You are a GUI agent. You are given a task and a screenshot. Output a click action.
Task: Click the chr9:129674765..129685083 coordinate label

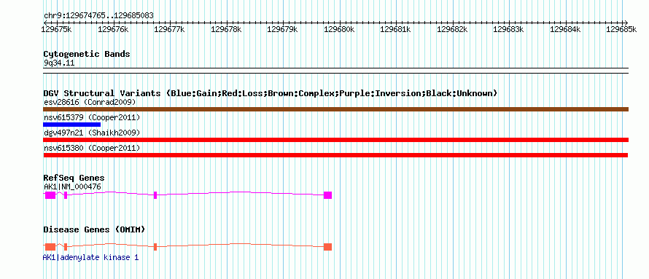pyautogui.click(x=98, y=16)
